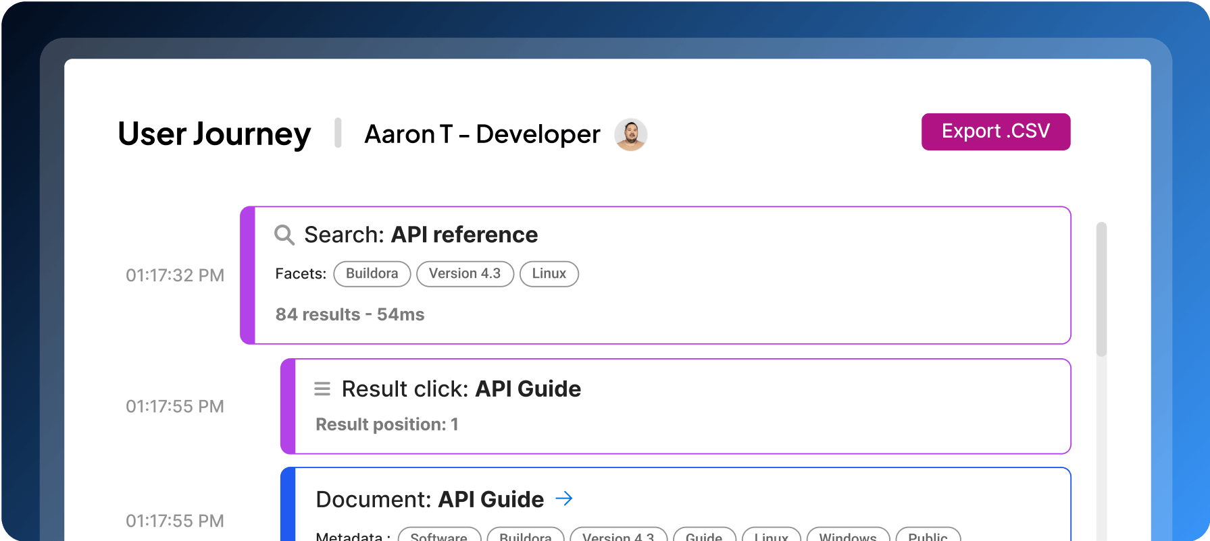Click the Software metadata tag
The image size is (1210, 541).
[439, 535]
